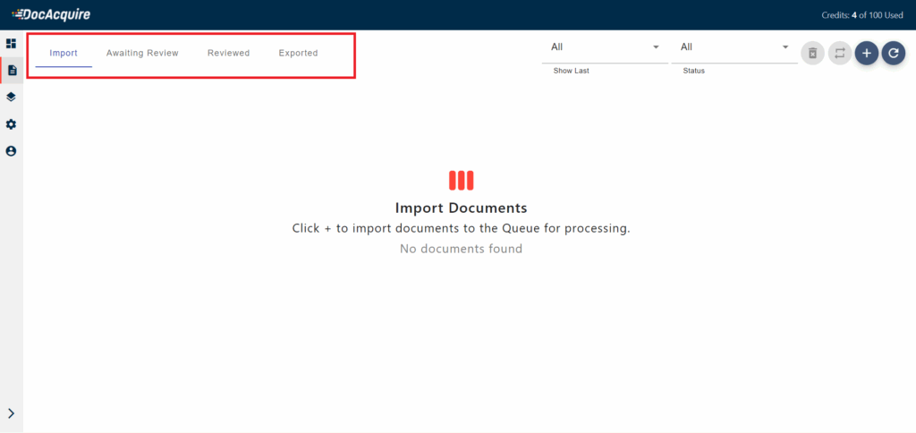The image size is (916, 433).
Task: Open Settings via the gear icon
Action: (12, 124)
